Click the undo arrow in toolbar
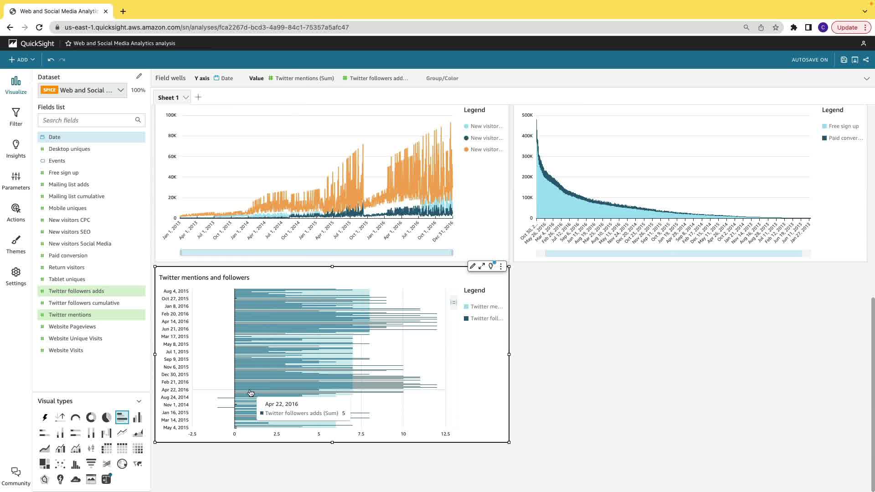 pyautogui.click(x=51, y=60)
